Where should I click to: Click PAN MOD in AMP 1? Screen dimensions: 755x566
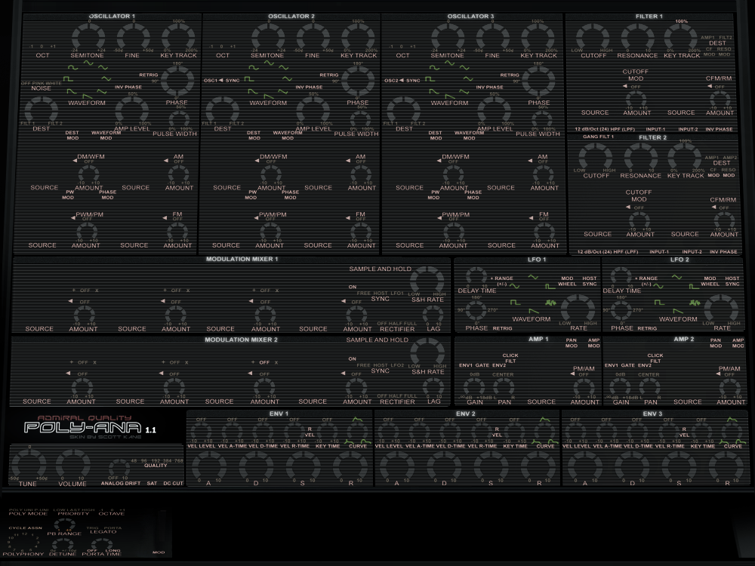[x=571, y=343]
